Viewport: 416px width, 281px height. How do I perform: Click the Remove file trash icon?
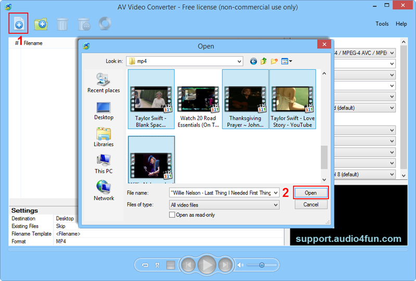(62, 24)
